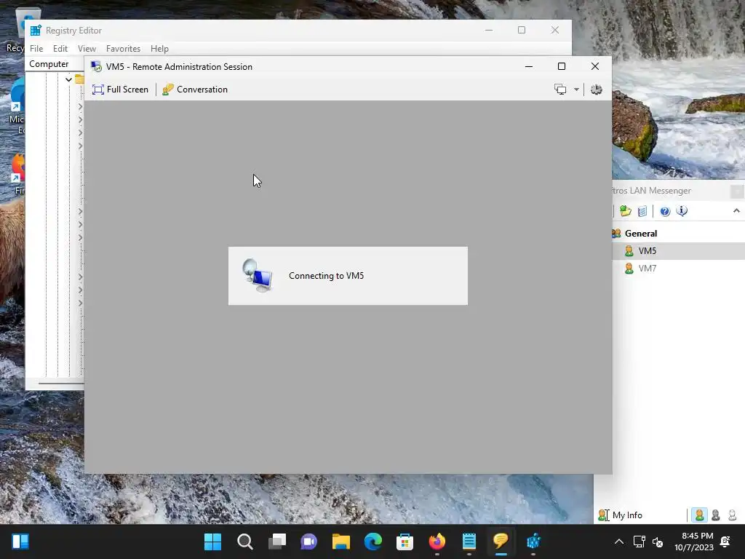This screenshot has height=559, width=745.
Task: Open the muted volume tray icon
Action: [658, 542]
